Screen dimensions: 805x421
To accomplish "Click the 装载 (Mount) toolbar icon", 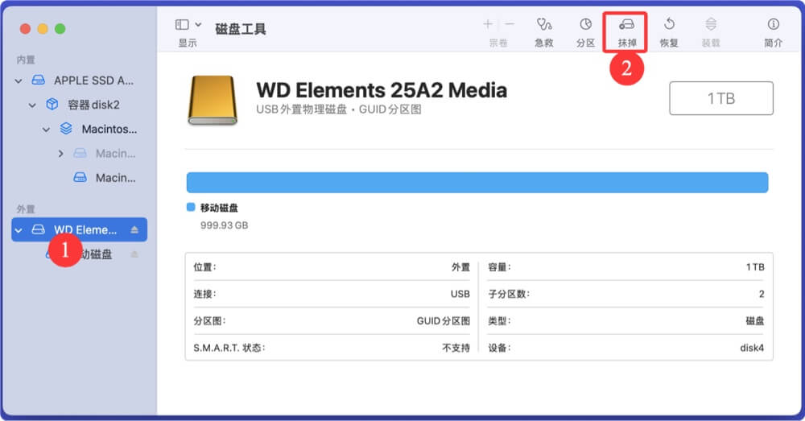I will click(711, 24).
